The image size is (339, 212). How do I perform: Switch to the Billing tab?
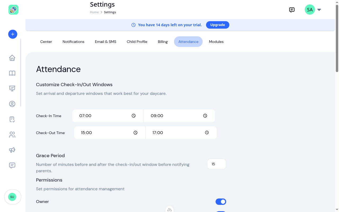[163, 42]
